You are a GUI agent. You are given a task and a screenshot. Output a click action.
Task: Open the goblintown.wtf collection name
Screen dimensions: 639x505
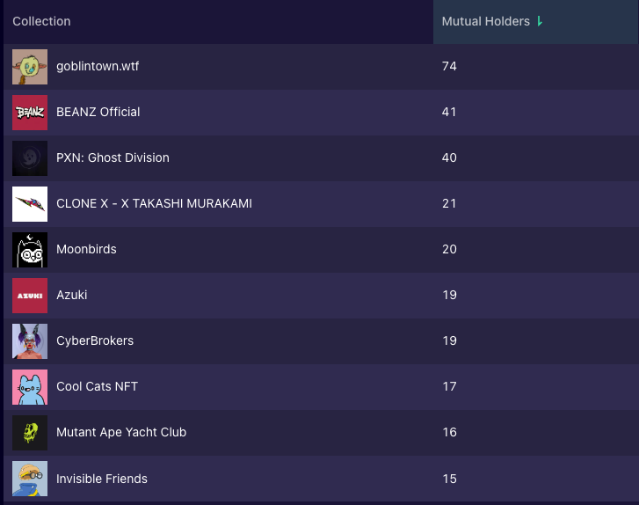pyautogui.click(x=98, y=66)
